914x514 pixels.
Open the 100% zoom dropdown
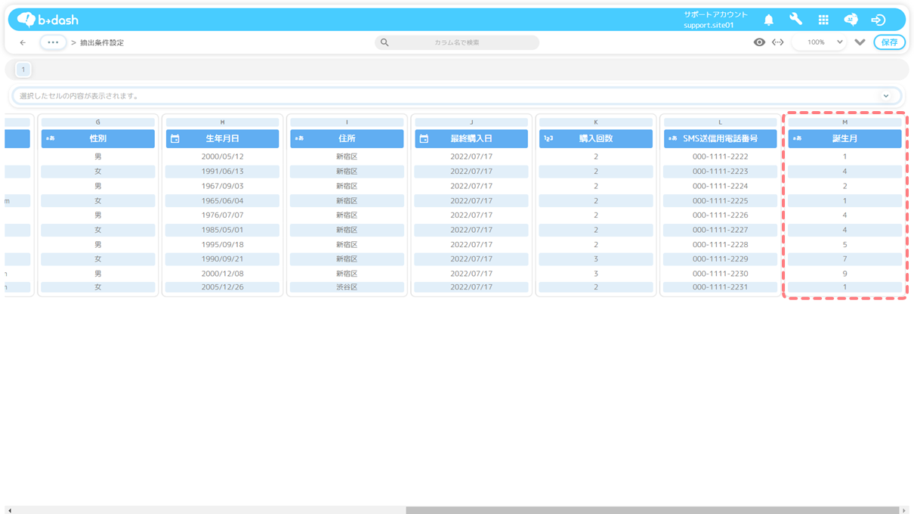[x=818, y=42]
